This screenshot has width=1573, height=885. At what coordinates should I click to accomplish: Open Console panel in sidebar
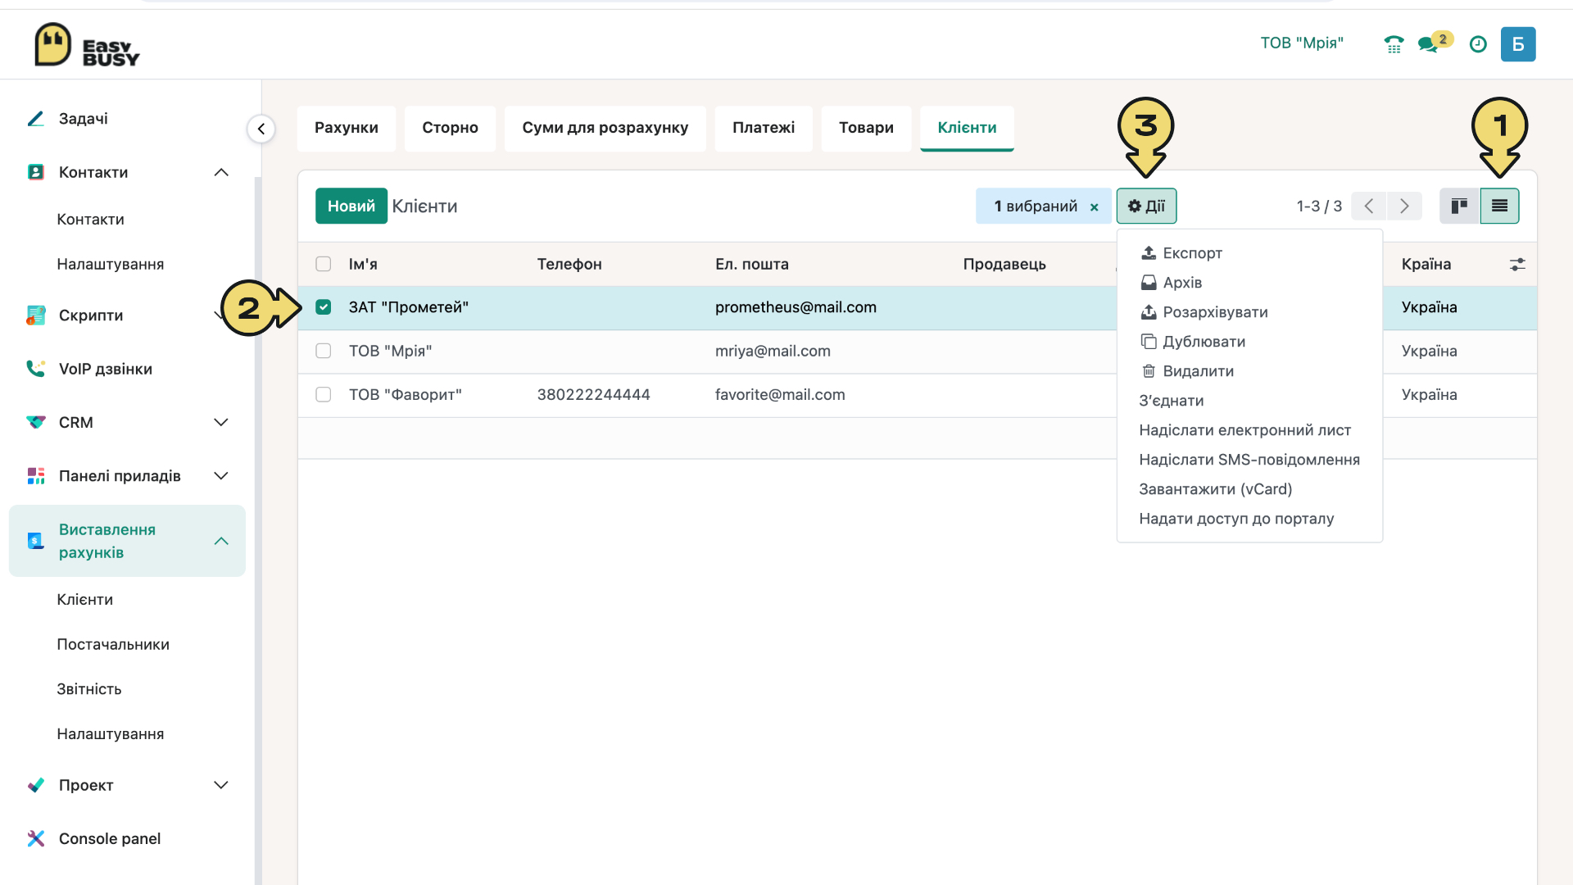tap(110, 838)
